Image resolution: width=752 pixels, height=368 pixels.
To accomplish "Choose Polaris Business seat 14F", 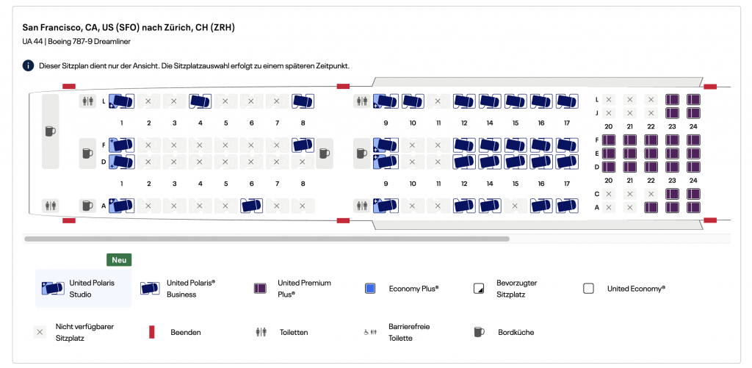I will [x=490, y=145].
